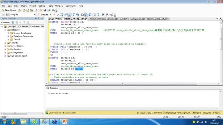Click the Object Explorer connect server icon
The height and width of the screenshot is (125, 223).
(13, 22)
